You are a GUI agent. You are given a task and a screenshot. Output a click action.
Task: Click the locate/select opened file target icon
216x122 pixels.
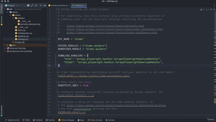point(28,5)
